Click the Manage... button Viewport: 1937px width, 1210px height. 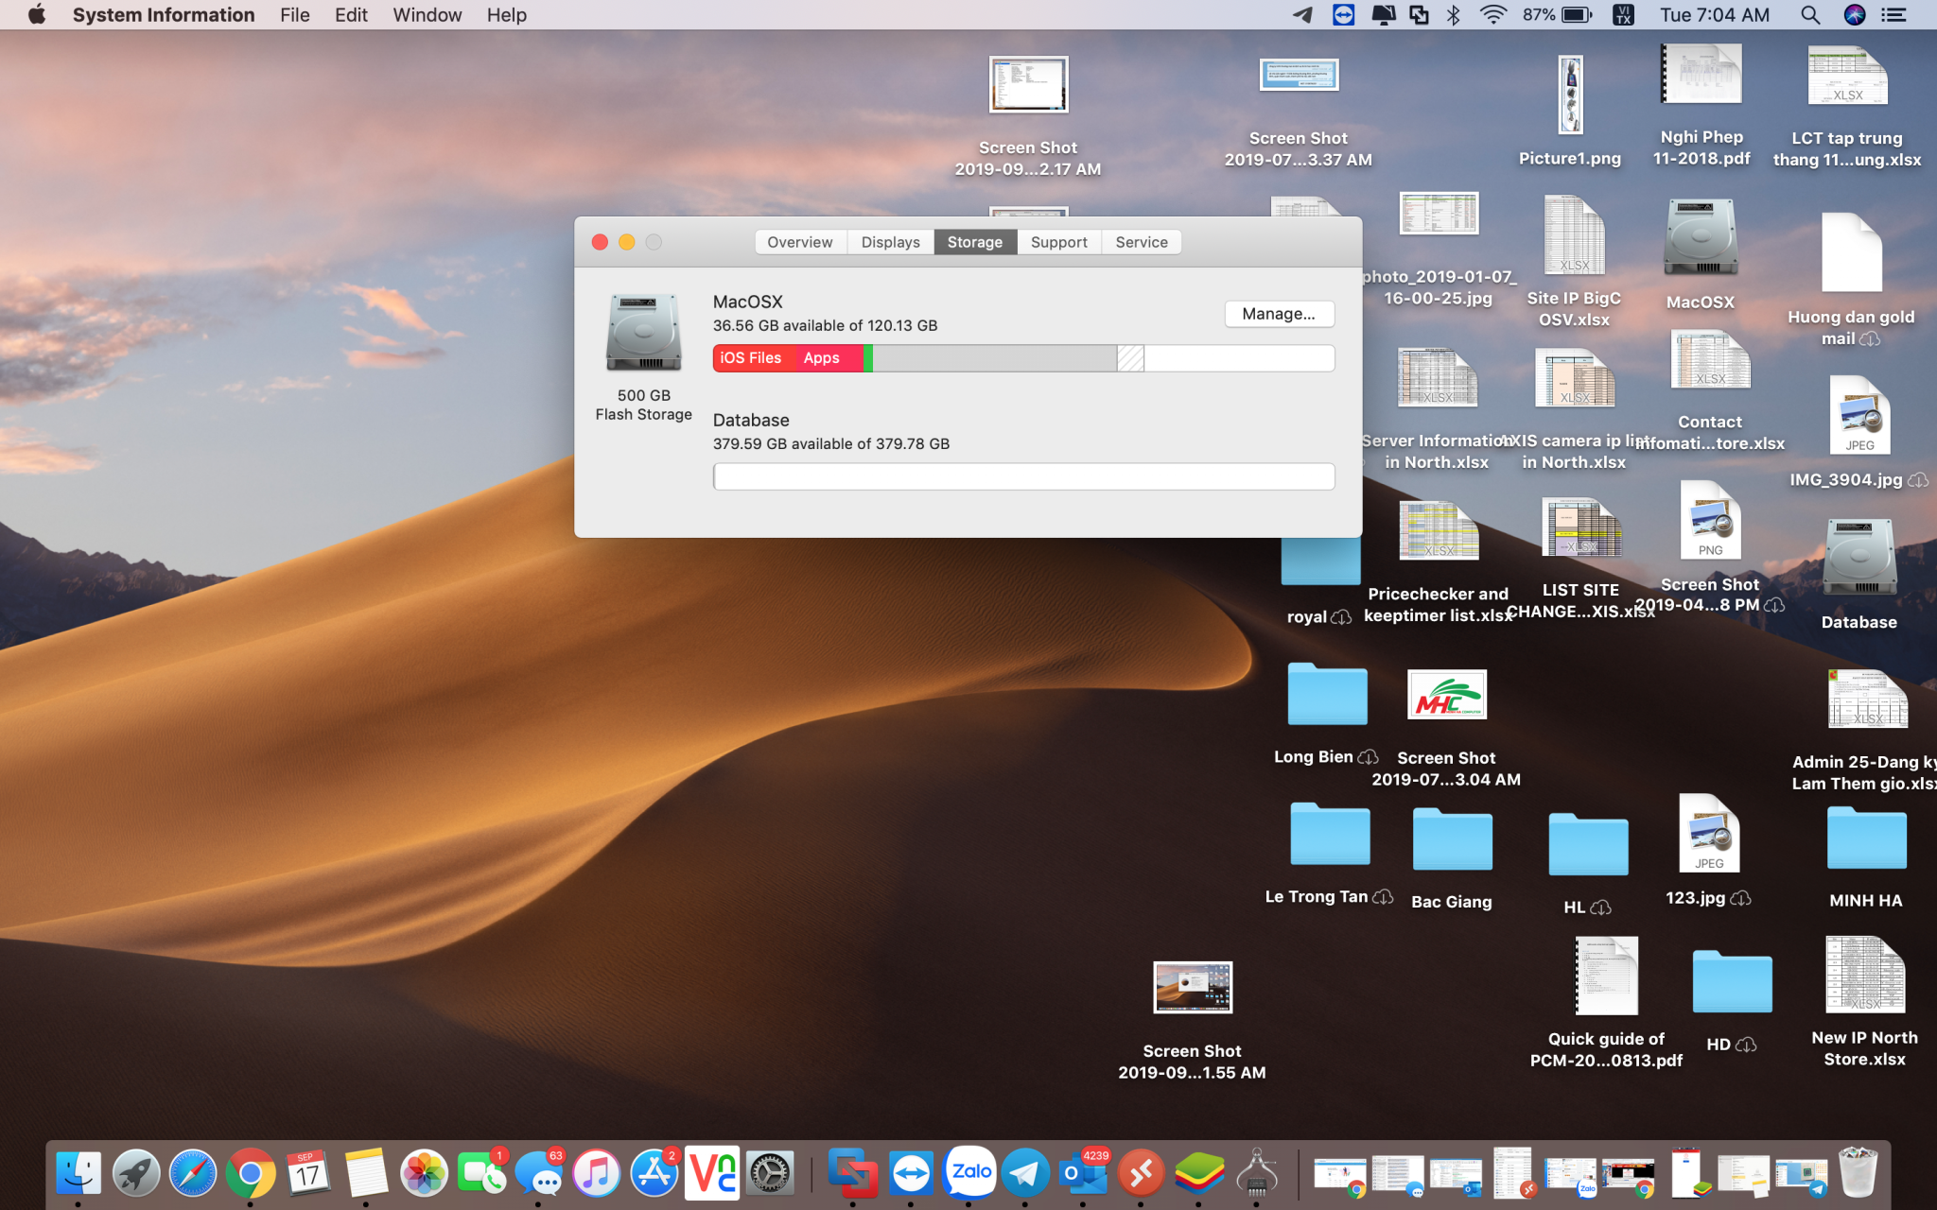click(x=1278, y=314)
